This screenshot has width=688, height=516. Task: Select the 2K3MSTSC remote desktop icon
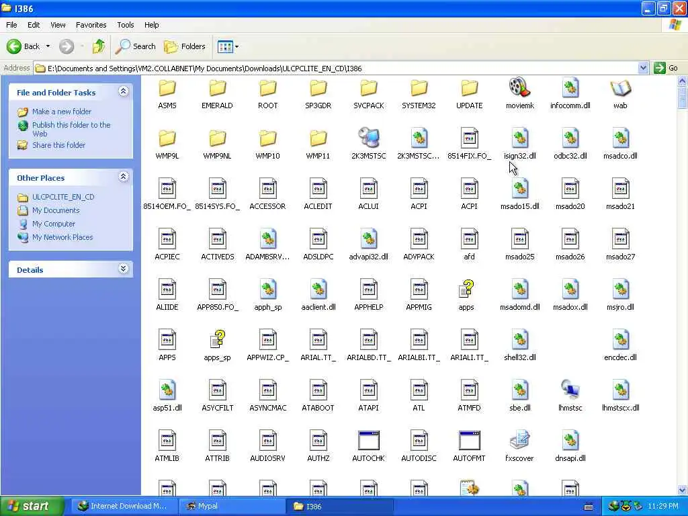coord(369,137)
